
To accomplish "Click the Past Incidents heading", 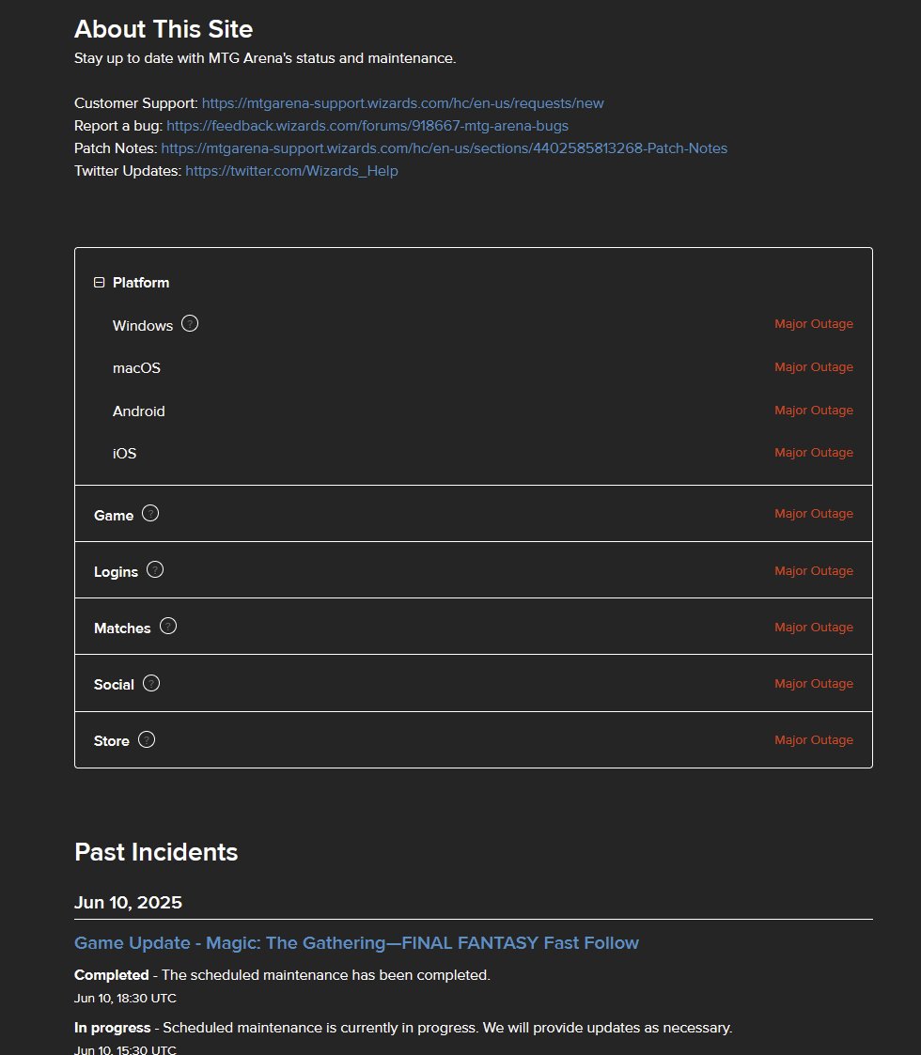I will [x=156, y=852].
